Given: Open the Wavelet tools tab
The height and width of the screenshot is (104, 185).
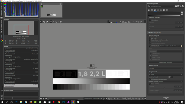Looking at the screenshot, I should 158,10.
